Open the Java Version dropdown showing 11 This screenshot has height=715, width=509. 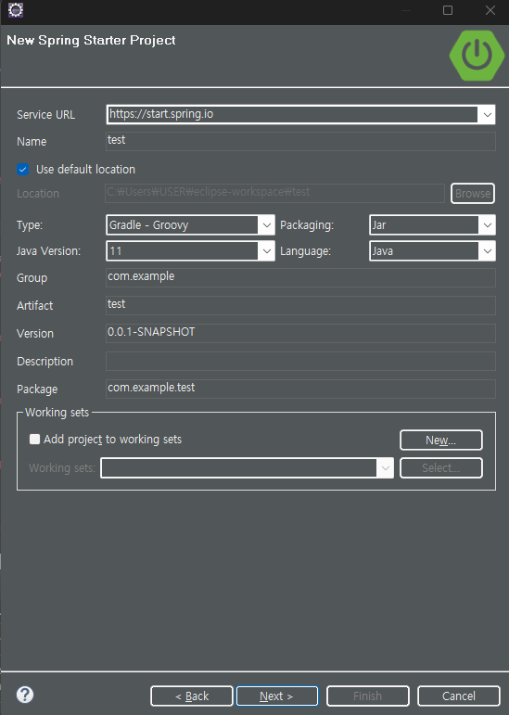tap(267, 251)
